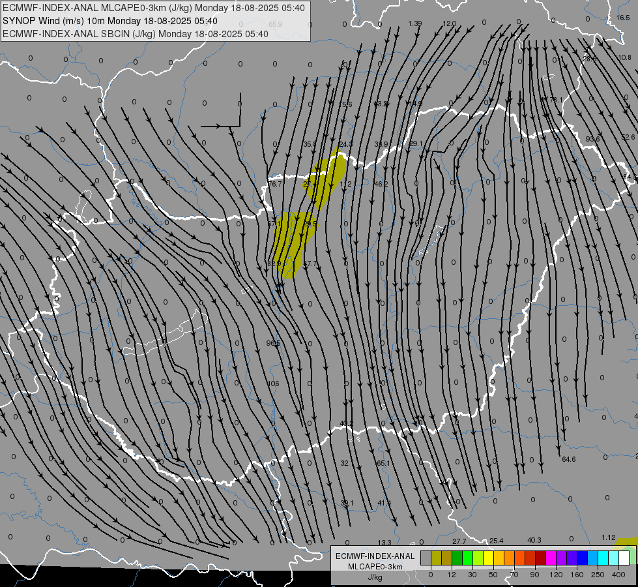Click the map value 13.3
Image resolution: width=638 pixels, height=587 pixels.
point(384,543)
